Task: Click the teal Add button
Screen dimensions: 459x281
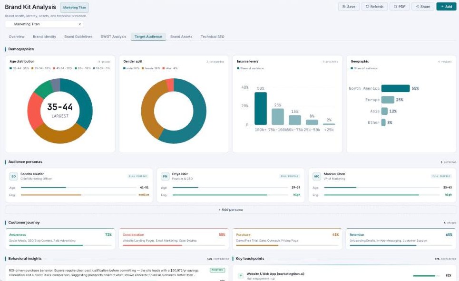Action: point(446,7)
